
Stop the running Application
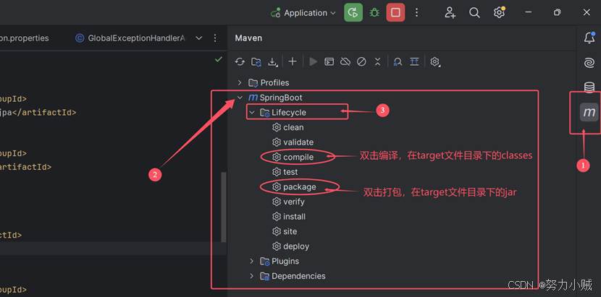tap(395, 12)
